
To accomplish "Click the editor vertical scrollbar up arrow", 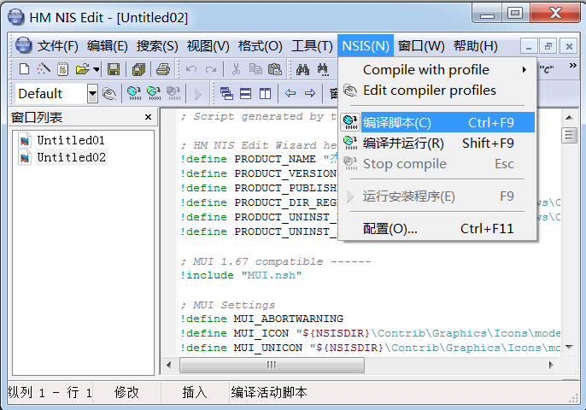I will [569, 118].
